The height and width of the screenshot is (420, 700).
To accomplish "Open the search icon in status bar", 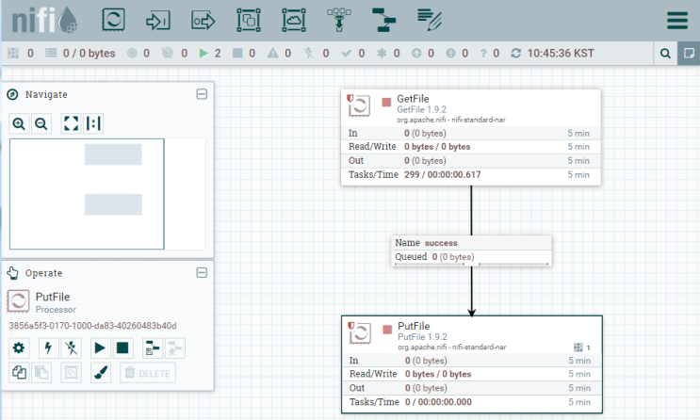I will point(665,54).
